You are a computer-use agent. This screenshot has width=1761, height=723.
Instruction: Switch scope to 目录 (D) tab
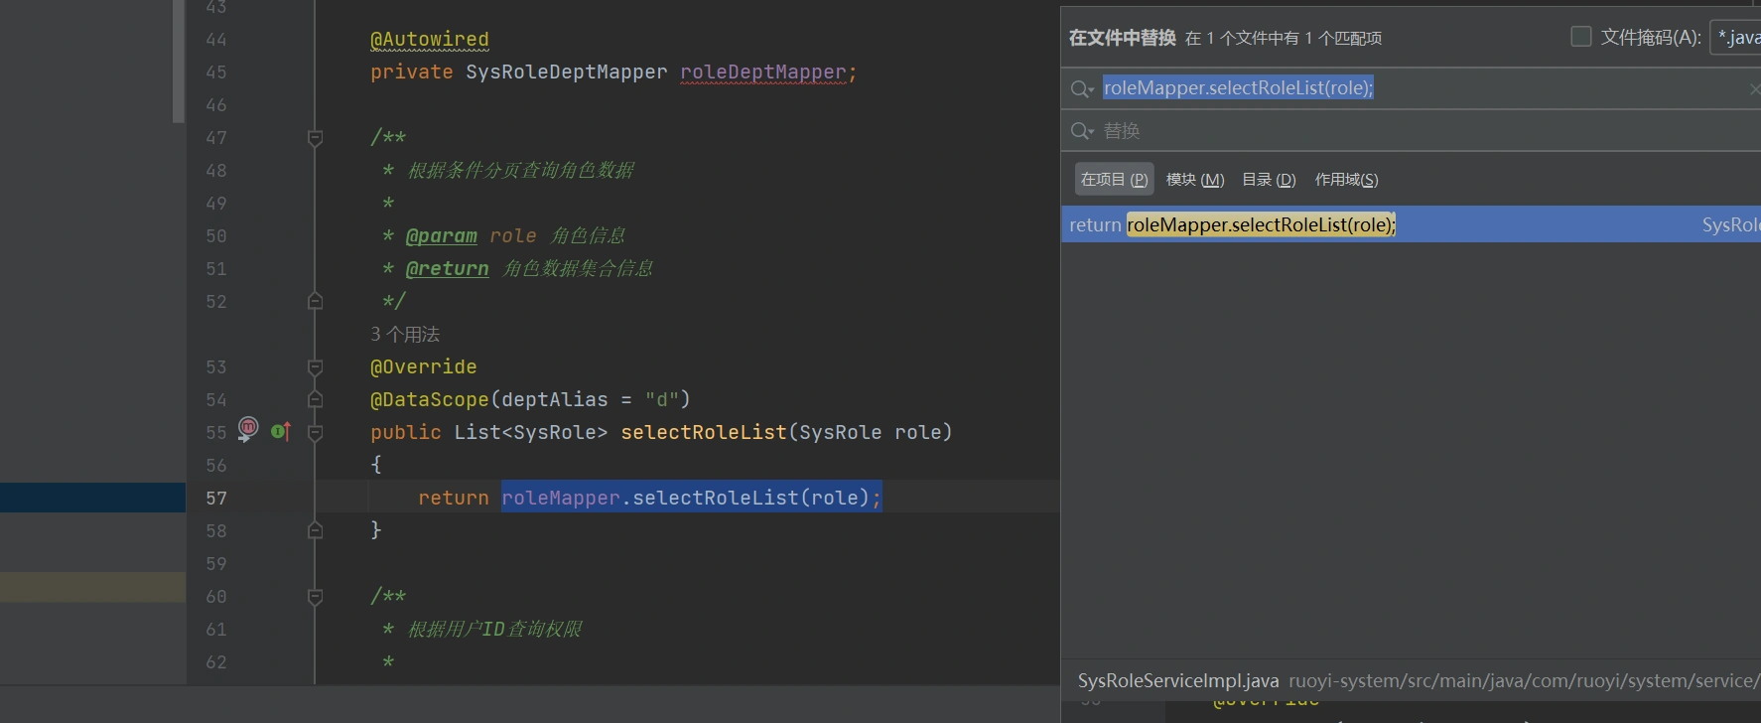tap(1269, 180)
